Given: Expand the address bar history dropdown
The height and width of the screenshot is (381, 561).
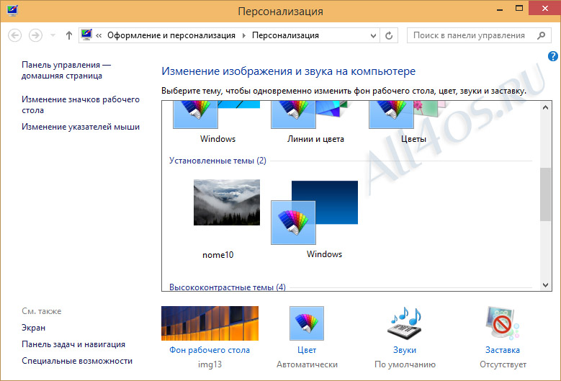Looking at the screenshot, I should click(373, 35).
